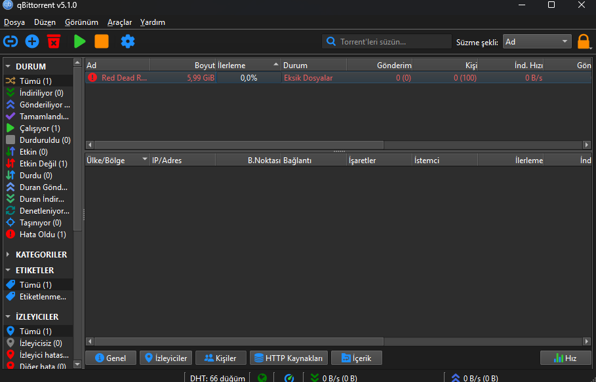
Task: Select the İzleyicisiz (0) filter
Action: click(38, 343)
